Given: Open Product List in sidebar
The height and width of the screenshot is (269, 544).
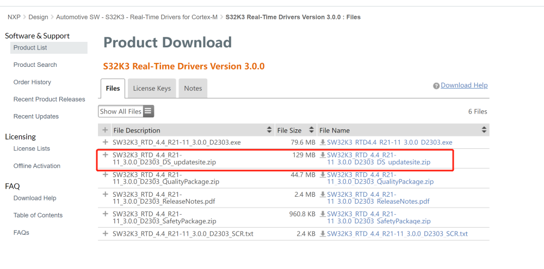Looking at the screenshot, I should [49, 48].
